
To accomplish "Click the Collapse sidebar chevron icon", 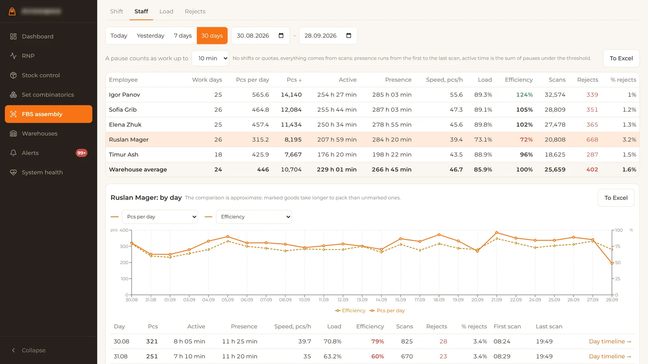I will [13, 350].
